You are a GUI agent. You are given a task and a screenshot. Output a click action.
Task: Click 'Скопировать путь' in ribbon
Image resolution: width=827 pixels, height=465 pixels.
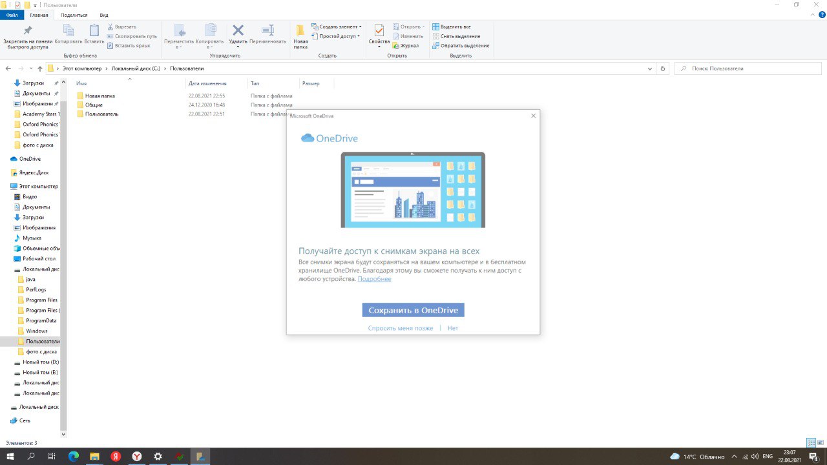pos(132,36)
